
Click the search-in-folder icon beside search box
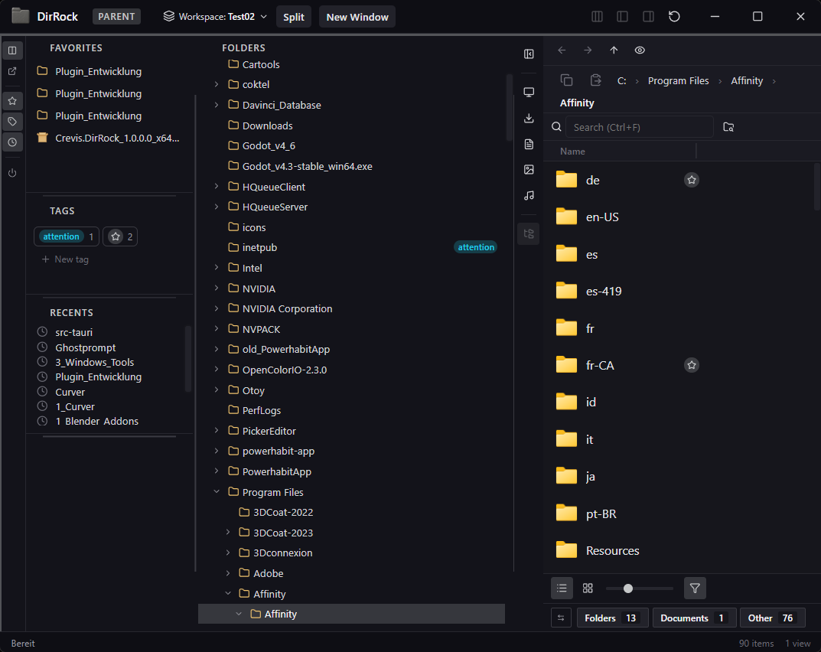[x=728, y=127]
